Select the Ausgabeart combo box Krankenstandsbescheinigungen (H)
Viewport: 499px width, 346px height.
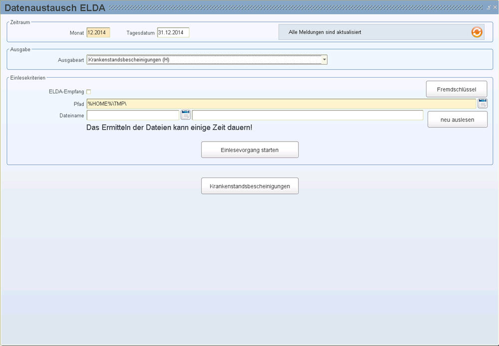click(207, 59)
